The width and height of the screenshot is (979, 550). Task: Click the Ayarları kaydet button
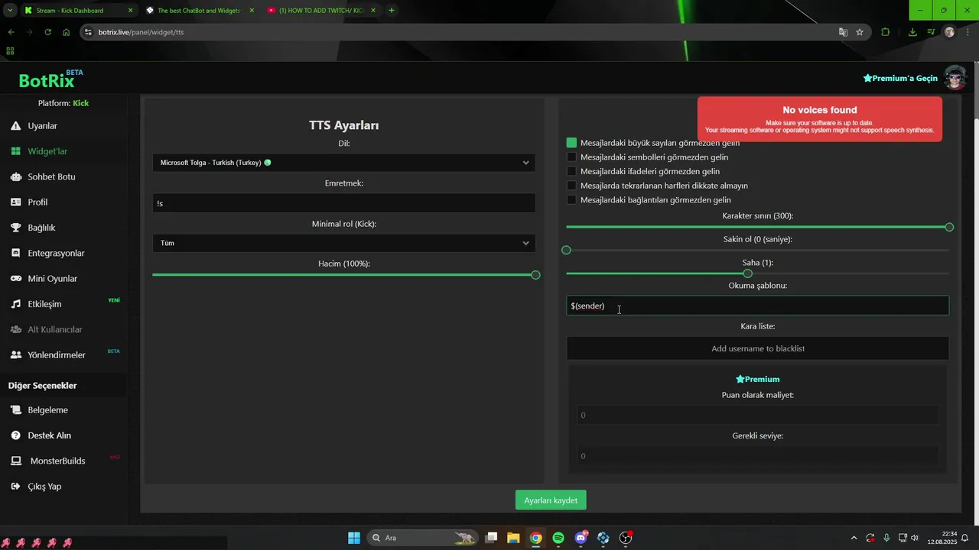551,500
